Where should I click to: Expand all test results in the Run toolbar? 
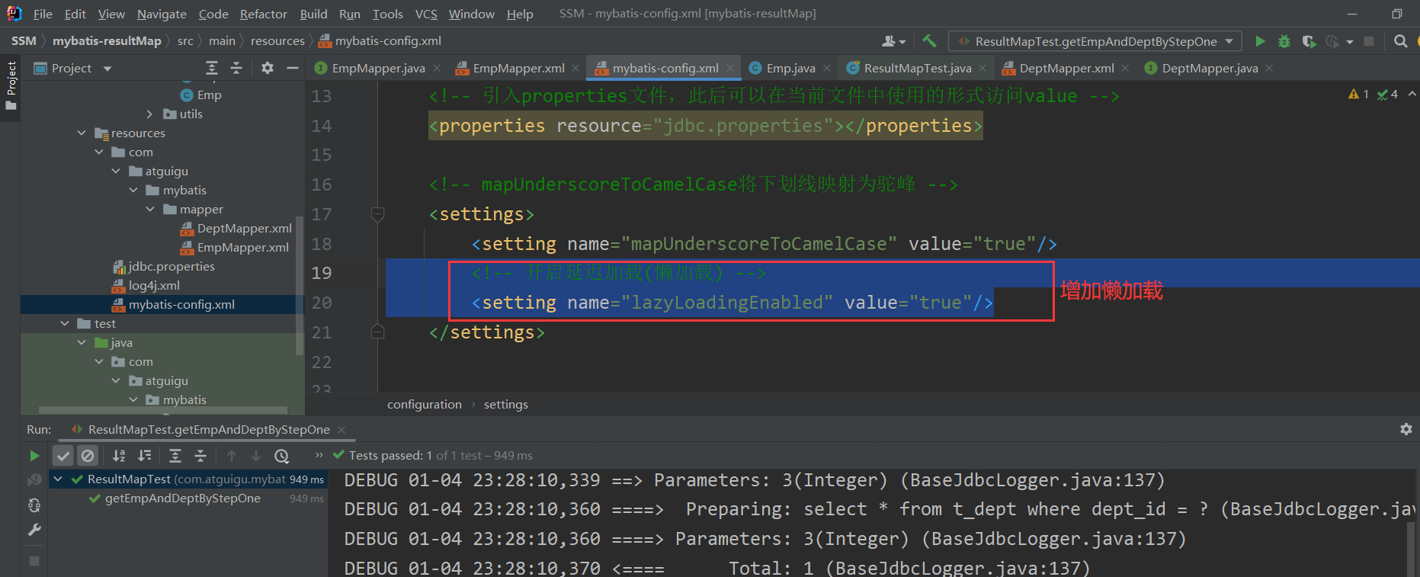[175, 456]
